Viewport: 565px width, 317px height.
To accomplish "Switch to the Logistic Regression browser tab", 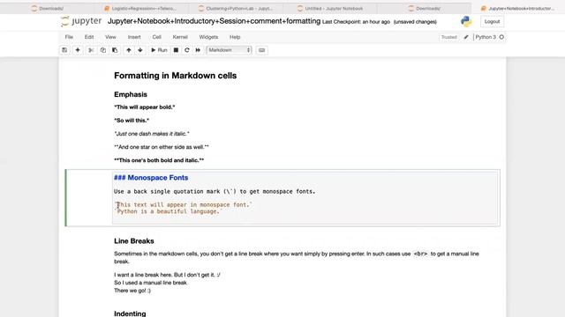I will 141,8.
